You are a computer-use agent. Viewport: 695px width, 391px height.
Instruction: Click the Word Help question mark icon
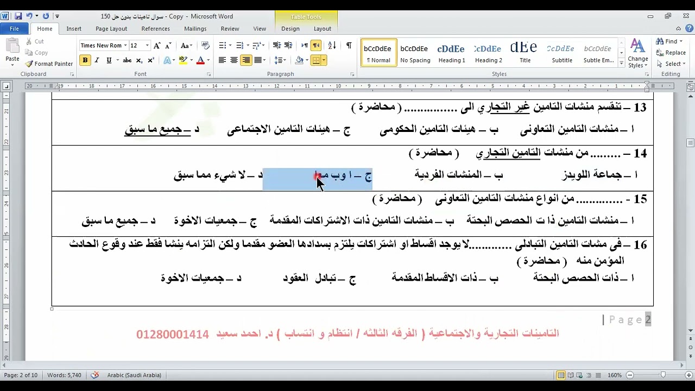click(x=688, y=29)
